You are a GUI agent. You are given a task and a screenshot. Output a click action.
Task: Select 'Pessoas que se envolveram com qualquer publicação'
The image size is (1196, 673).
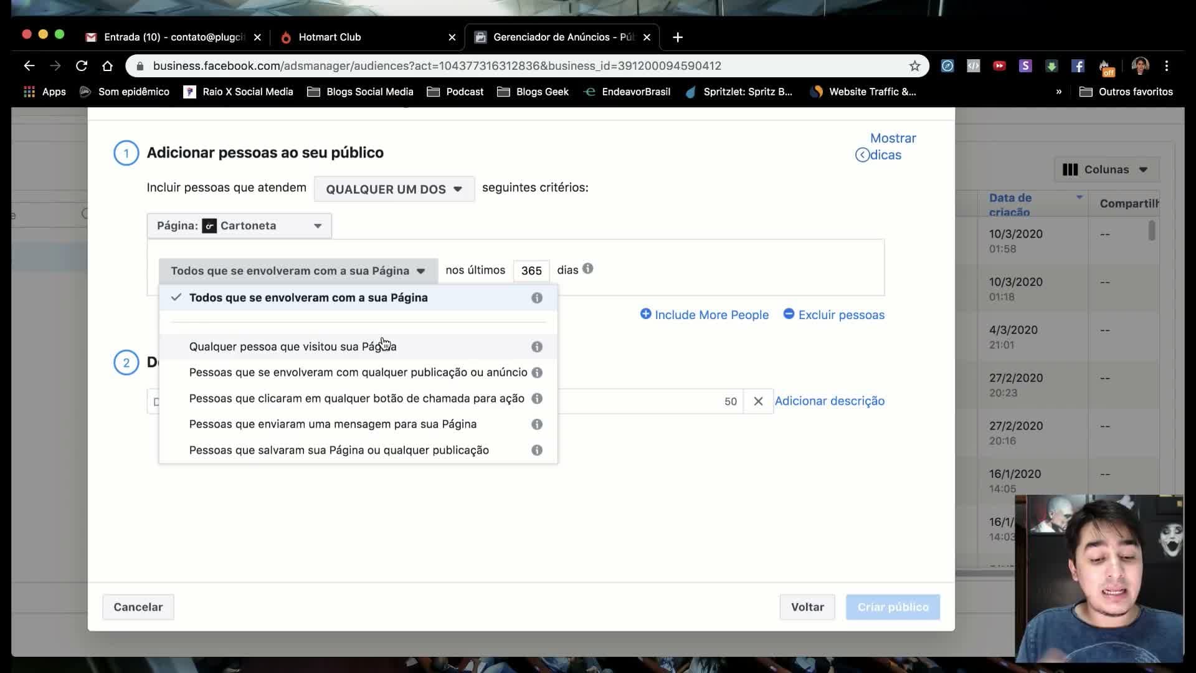tap(358, 373)
